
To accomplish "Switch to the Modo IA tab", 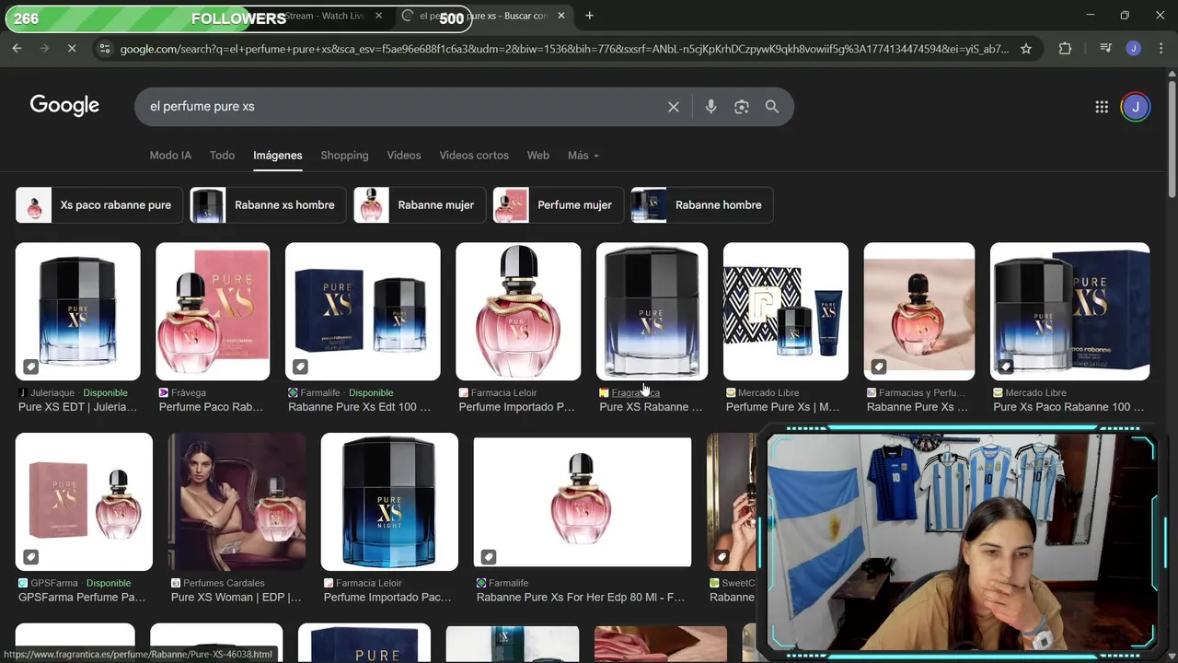I will (170, 156).
